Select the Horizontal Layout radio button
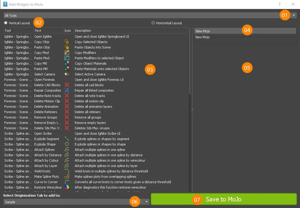 tap(153, 23)
